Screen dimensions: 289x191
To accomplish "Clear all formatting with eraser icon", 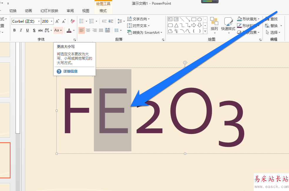I will click(73, 21).
